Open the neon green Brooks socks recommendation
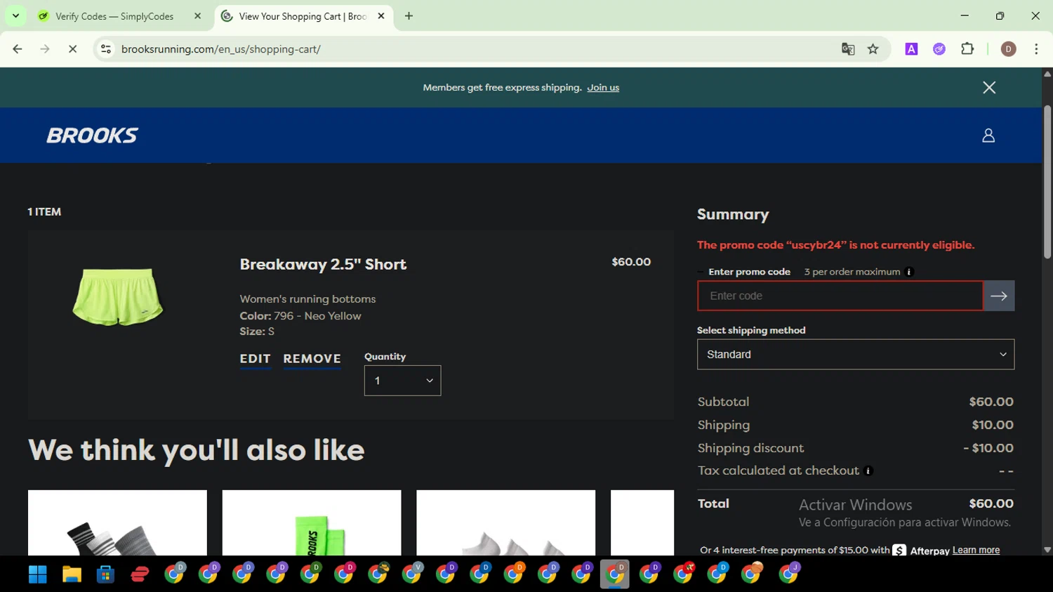 [x=312, y=523]
